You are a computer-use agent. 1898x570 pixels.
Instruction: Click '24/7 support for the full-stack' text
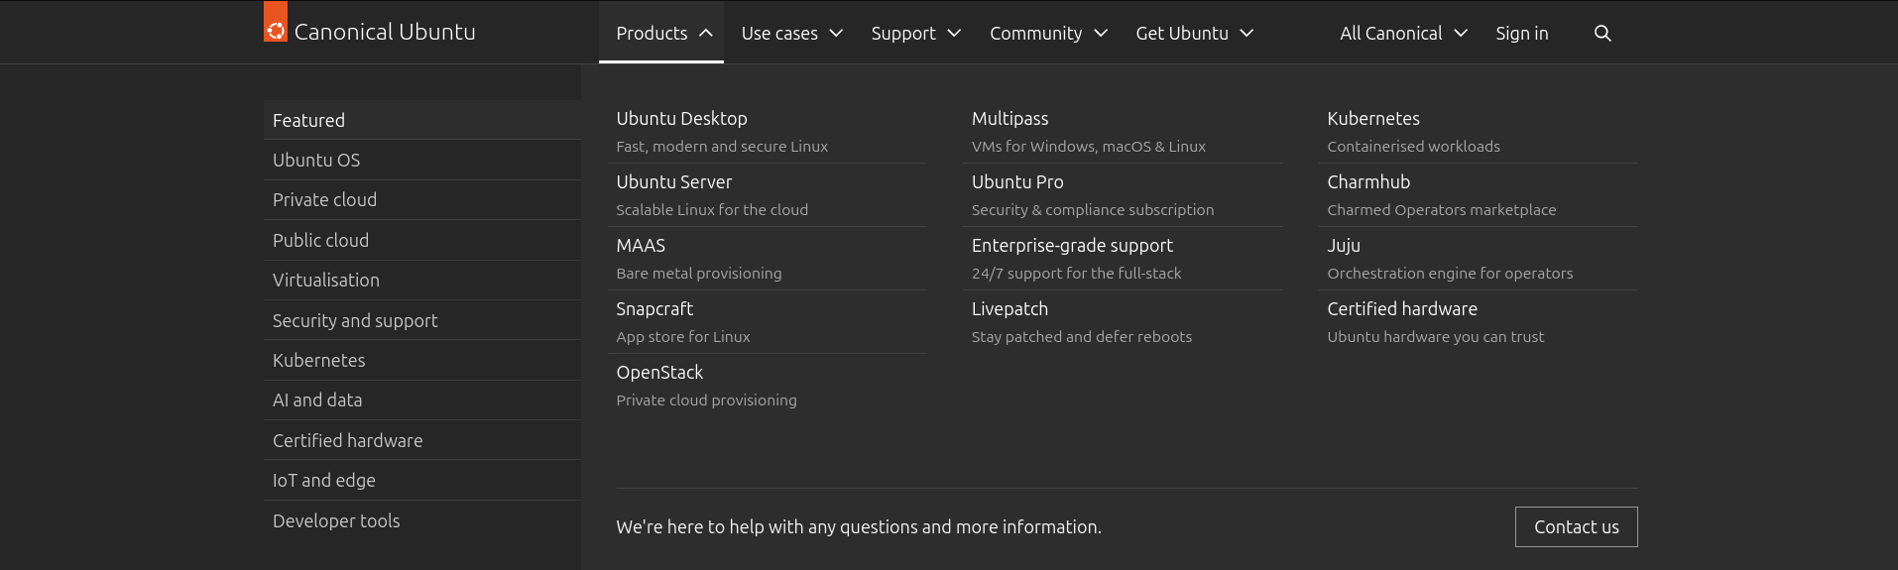(1076, 273)
